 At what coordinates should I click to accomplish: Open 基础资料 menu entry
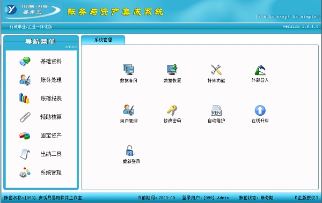(51, 61)
